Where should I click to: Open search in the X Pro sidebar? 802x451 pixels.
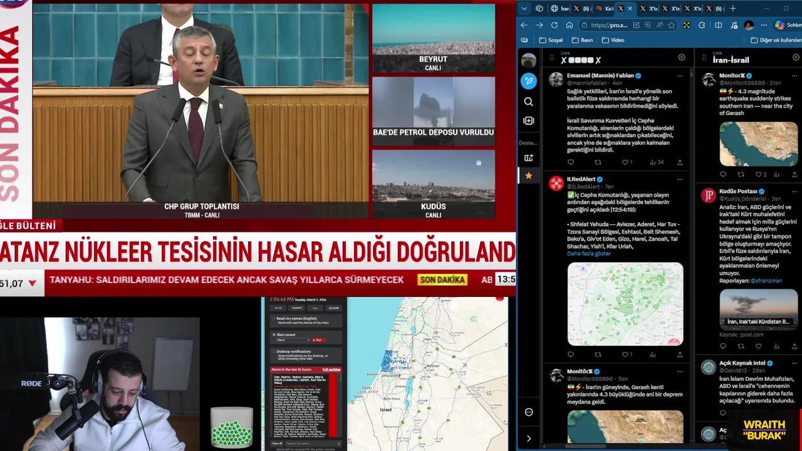(529, 101)
